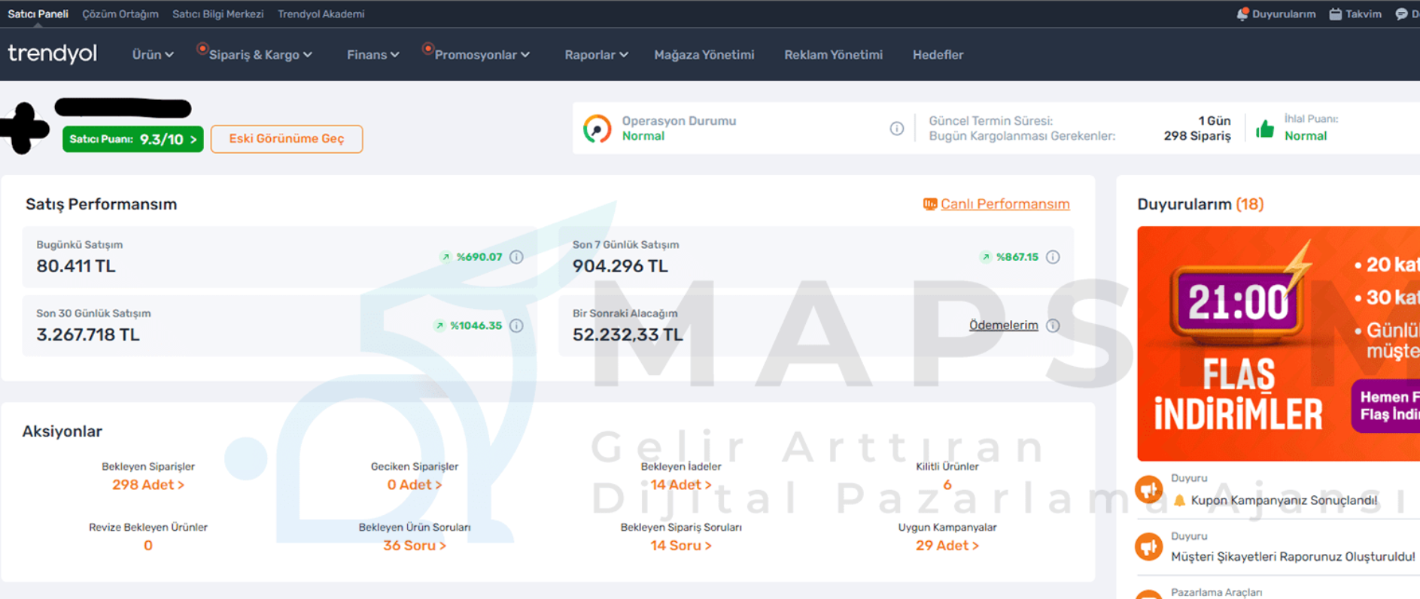Click megaphone icon for Kupon Kampanyanız announcement

1149,490
